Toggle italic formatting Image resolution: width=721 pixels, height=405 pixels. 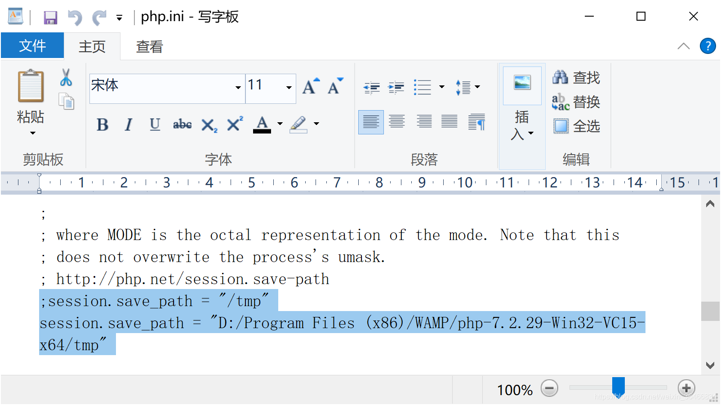pyautogui.click(x=129, y=125)
